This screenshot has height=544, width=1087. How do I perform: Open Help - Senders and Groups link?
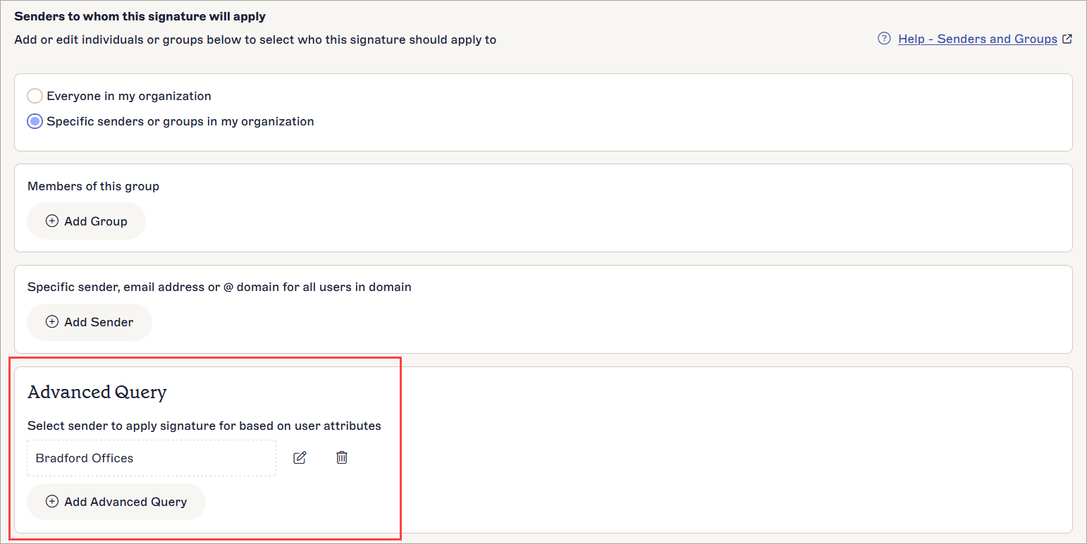[977, 39]
